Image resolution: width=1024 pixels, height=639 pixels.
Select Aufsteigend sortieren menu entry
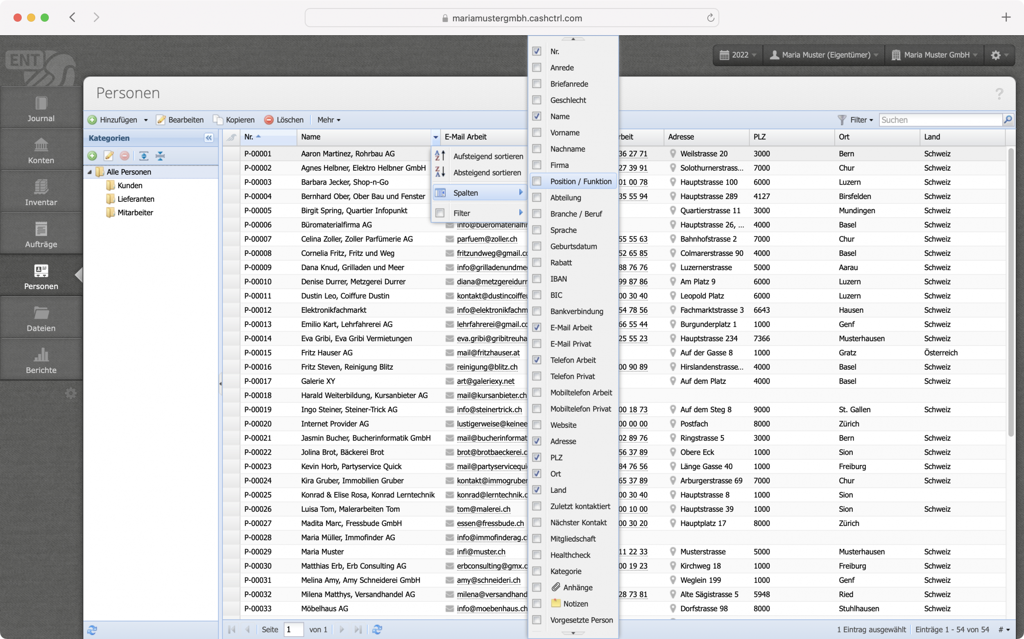(488, 156)
